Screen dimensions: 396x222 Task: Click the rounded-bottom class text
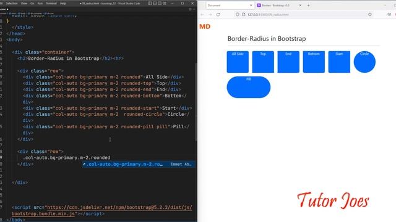(x=140, y=96)
